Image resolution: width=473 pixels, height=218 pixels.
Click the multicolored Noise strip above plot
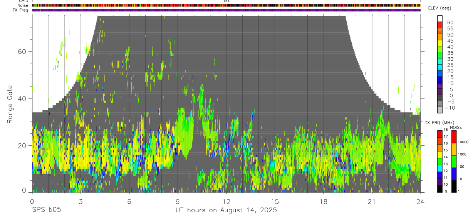click(x=226, y=5)
